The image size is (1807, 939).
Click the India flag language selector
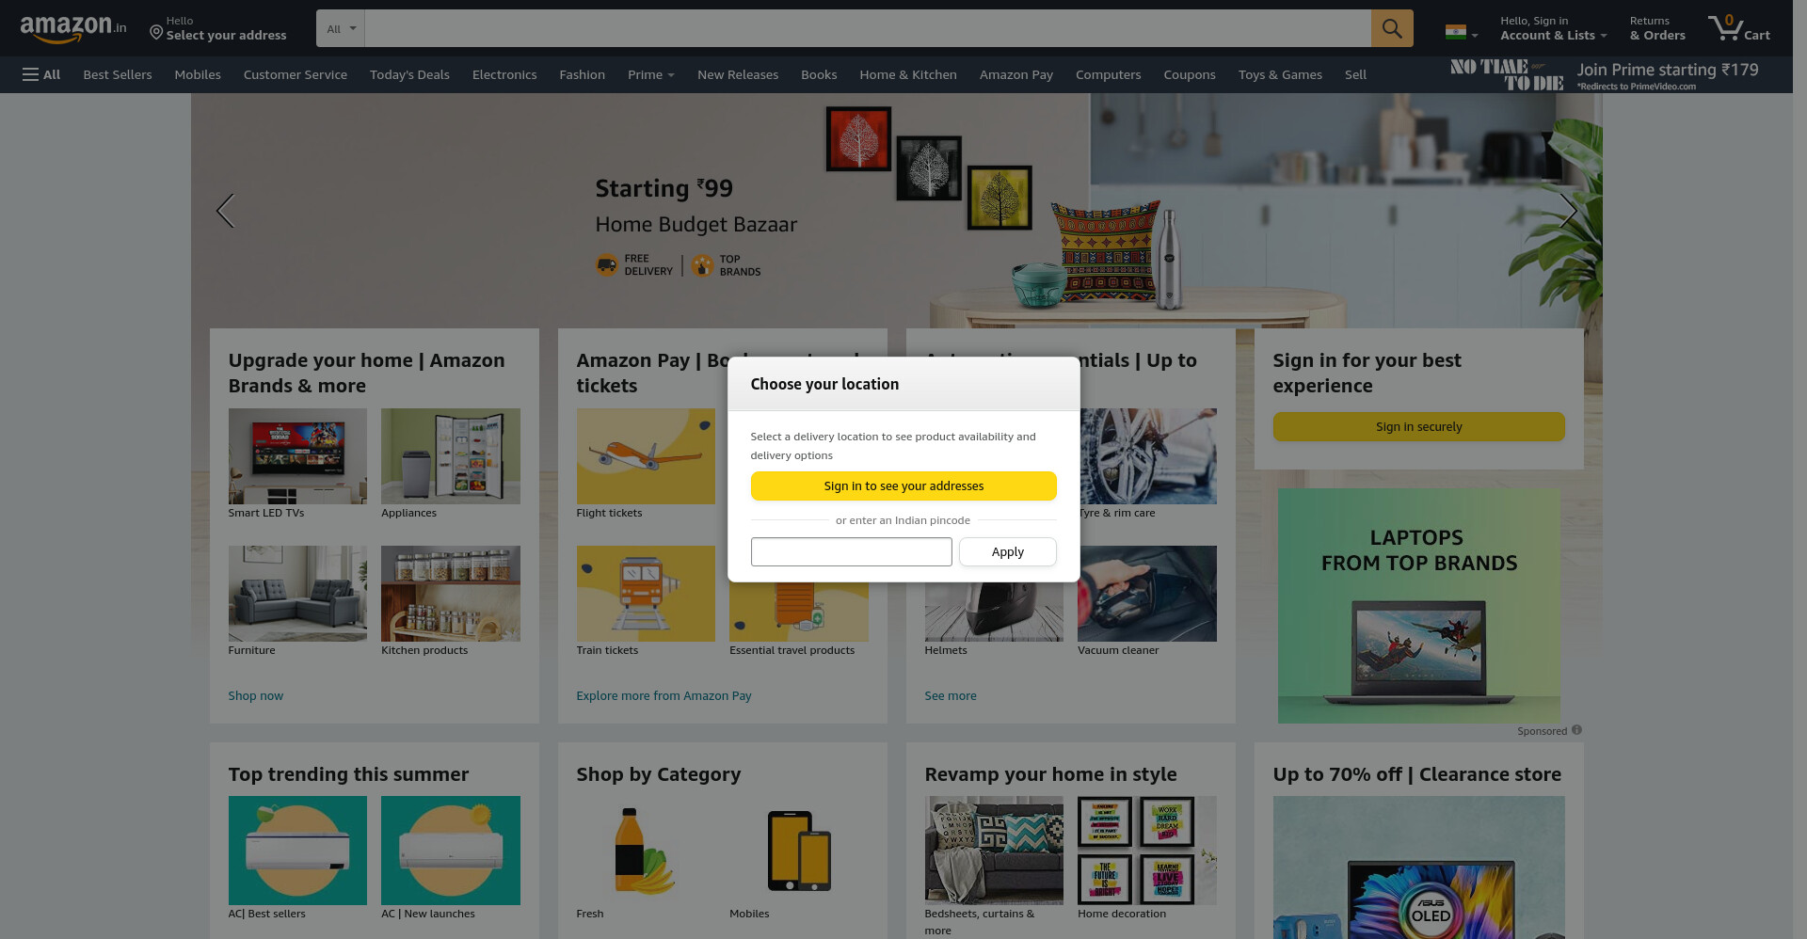(x=1461, y=33)
